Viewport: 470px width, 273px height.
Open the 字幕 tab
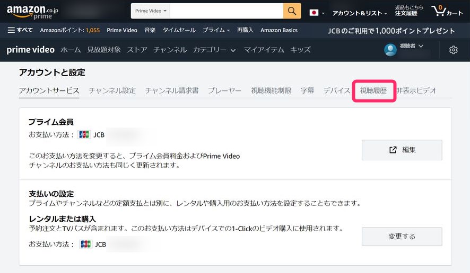click(x=307, y=90)
